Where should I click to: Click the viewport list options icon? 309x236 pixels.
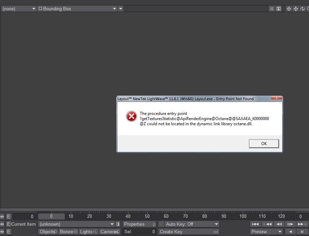pyautogui.click(x=272, y=9)
